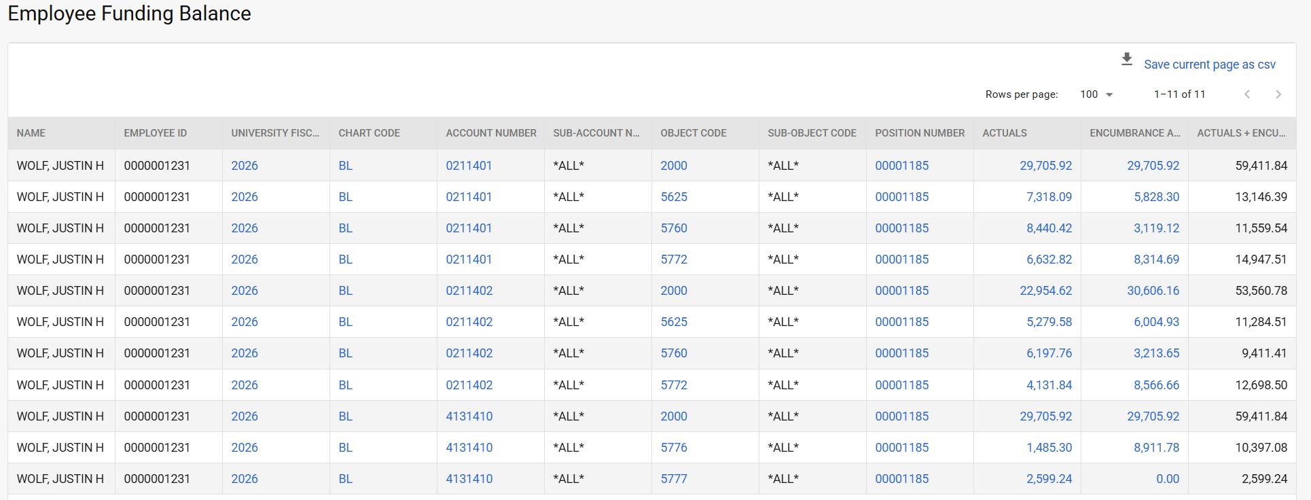
Task: Click the download icon beside Save as csv
Action: [1126, 60]
